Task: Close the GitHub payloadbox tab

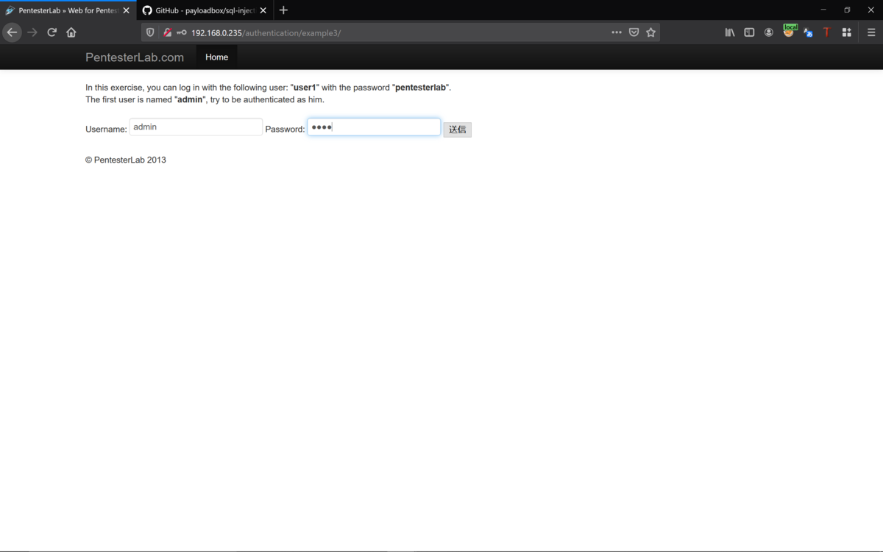Action: (x=263, y=10)
